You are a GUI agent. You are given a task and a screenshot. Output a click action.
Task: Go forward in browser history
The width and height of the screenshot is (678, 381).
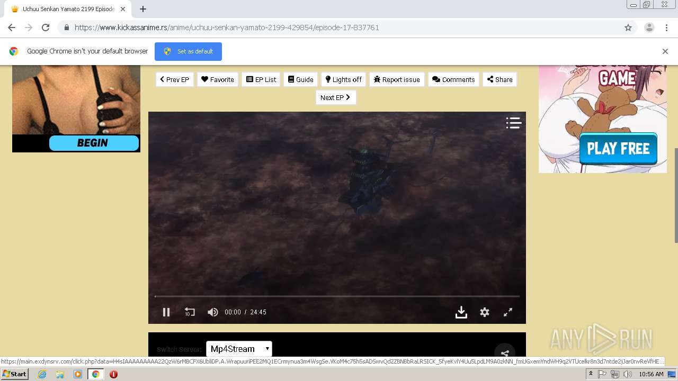[x=29, y=28]
